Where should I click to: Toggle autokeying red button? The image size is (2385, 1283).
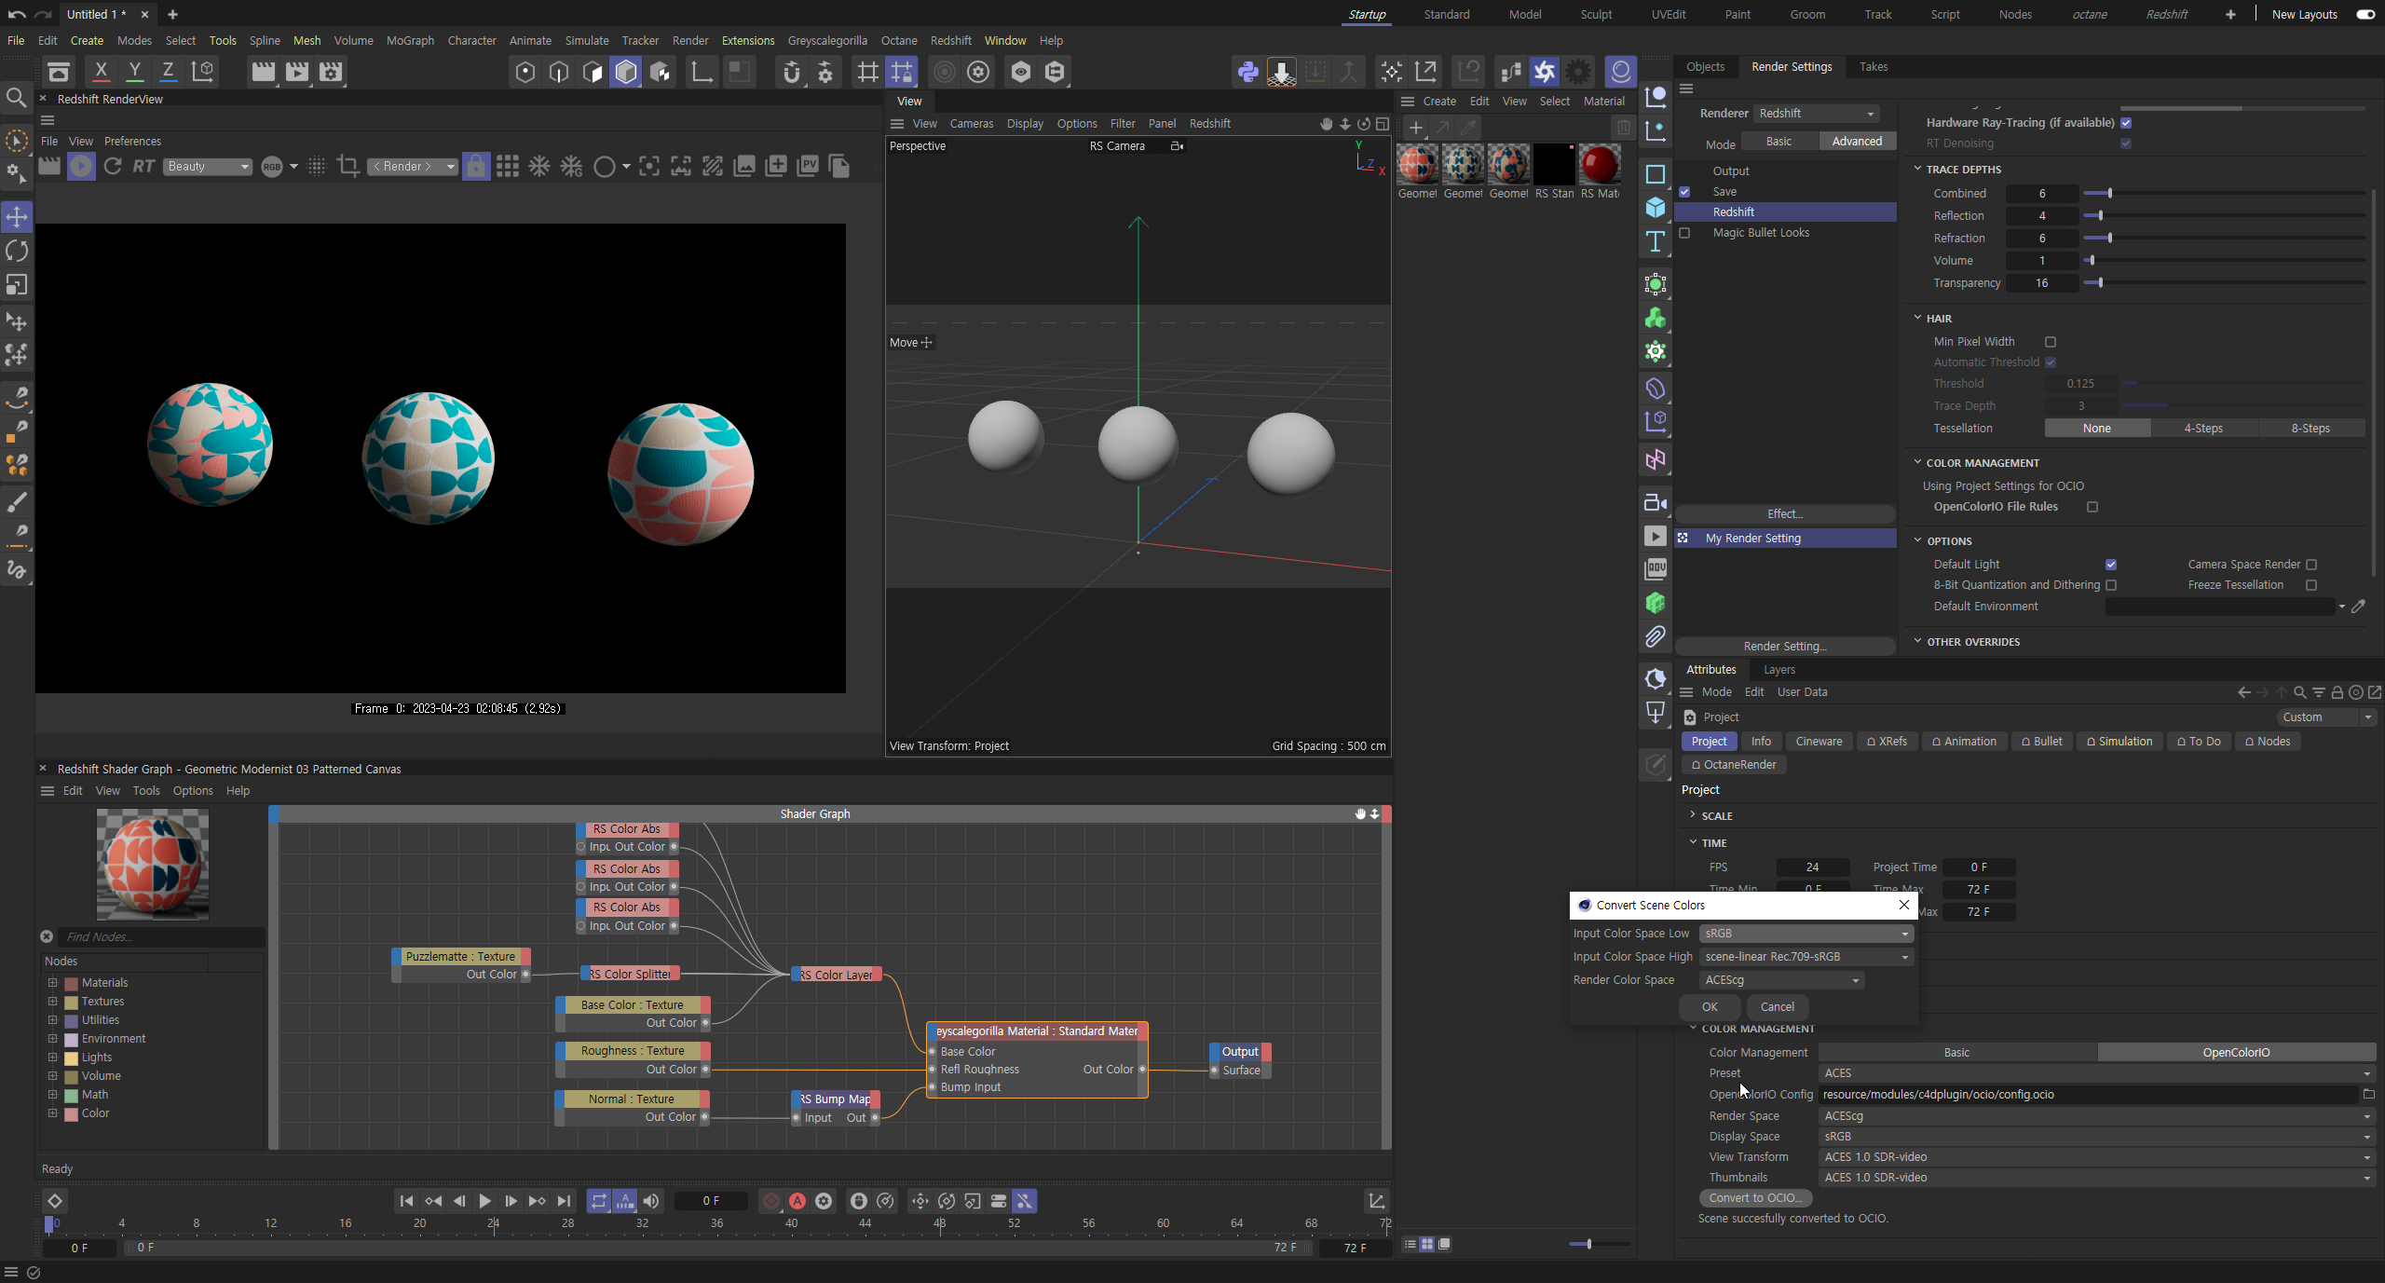click(x=797, y=1201)
